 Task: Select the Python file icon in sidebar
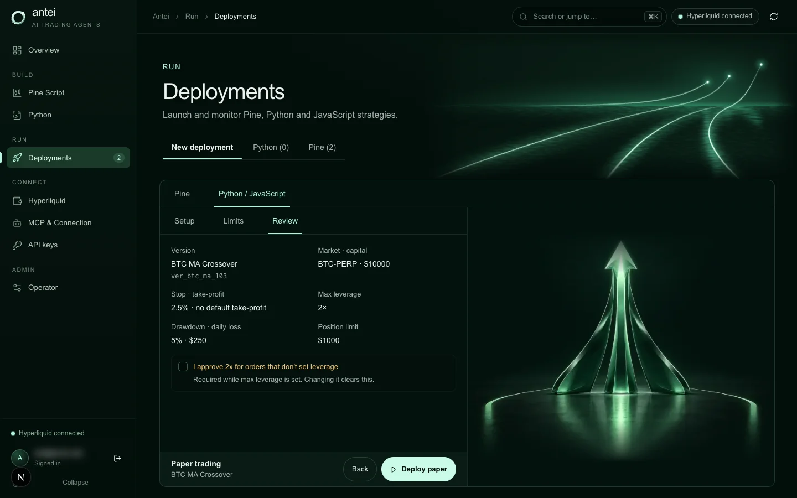tap(17, 115)
